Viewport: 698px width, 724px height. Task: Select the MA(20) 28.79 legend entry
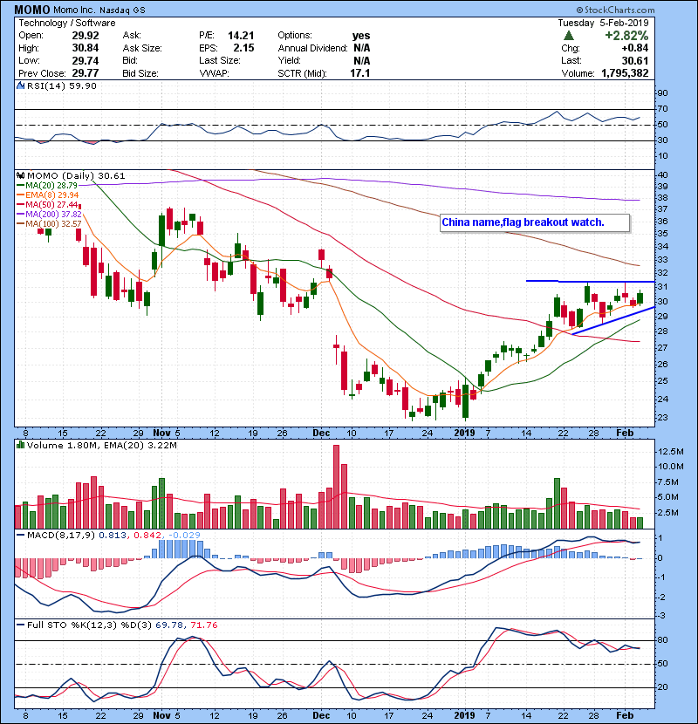point(47,186)
